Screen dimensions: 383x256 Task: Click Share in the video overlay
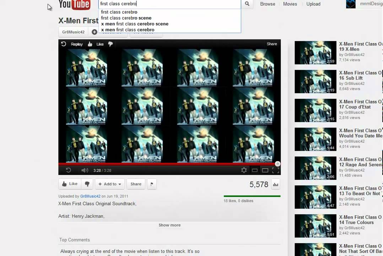point(272,44)
